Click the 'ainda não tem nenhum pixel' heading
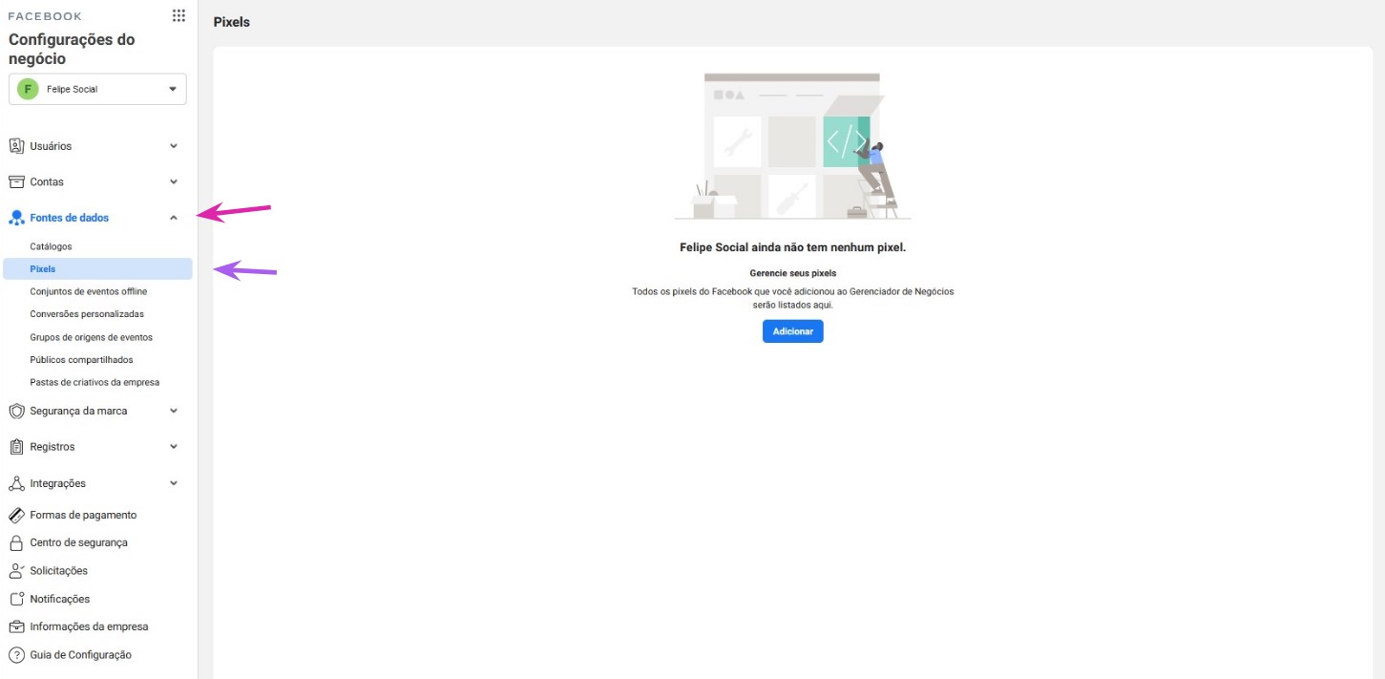Image resolution: width=1385 pixels, height=679 pixels. click(792, 247)
